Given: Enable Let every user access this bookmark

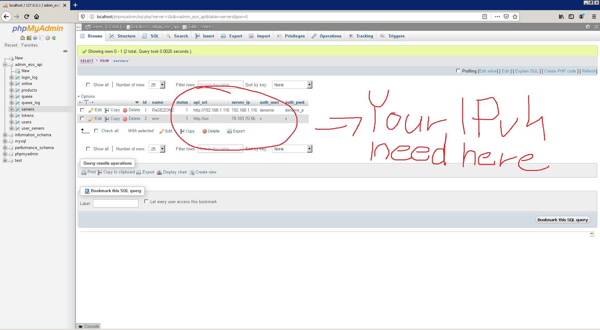Looking at the screenshot, I should coord(146,202).
